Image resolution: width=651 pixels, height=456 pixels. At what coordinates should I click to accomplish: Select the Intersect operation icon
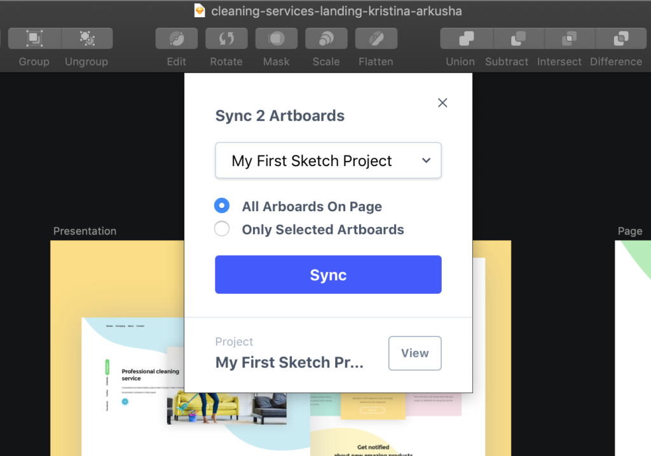569,38
